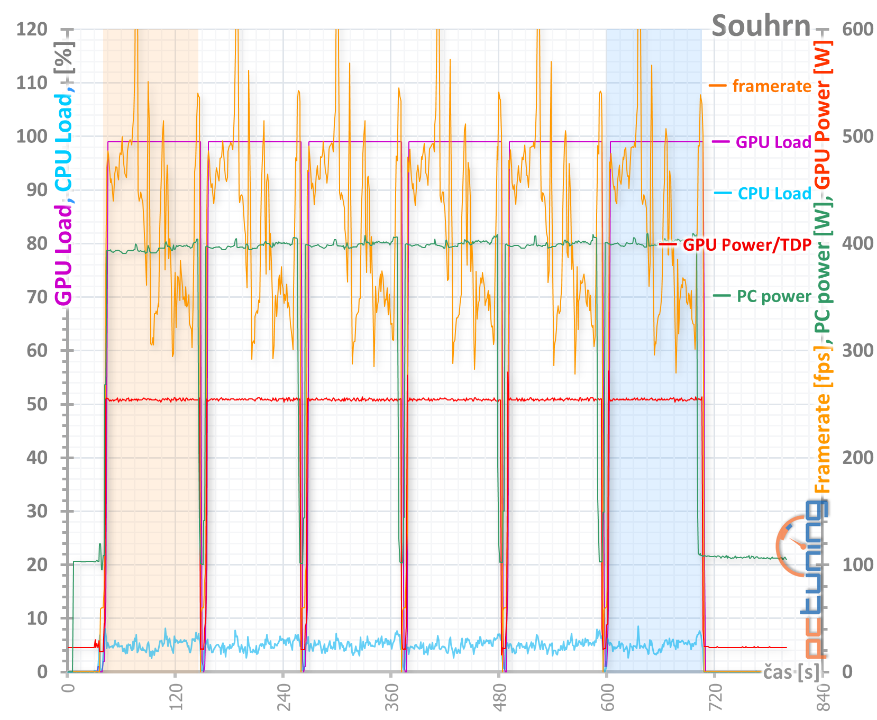Click the blue shaded last-run region

[654, 350]
